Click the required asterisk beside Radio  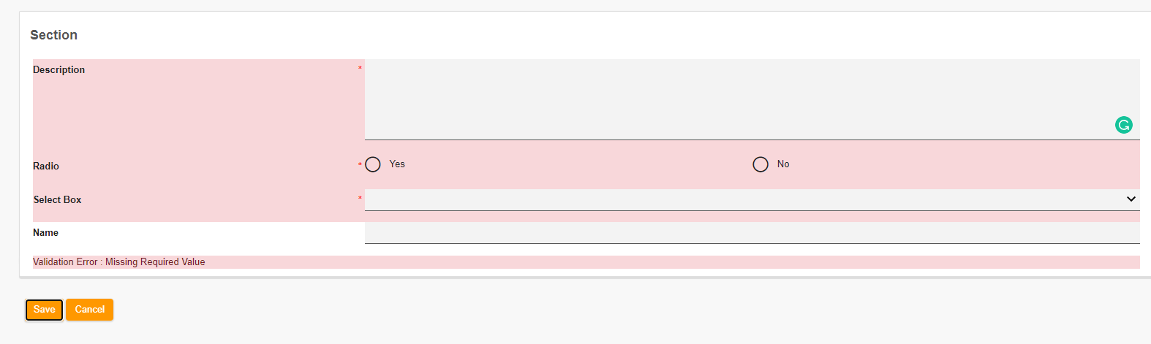tap(360, 165)
